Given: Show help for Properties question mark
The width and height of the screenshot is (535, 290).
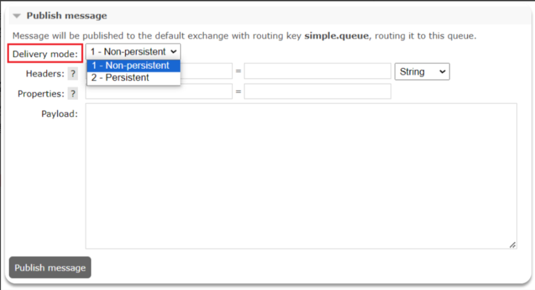Looking at the screenshot, I should 73,94.
